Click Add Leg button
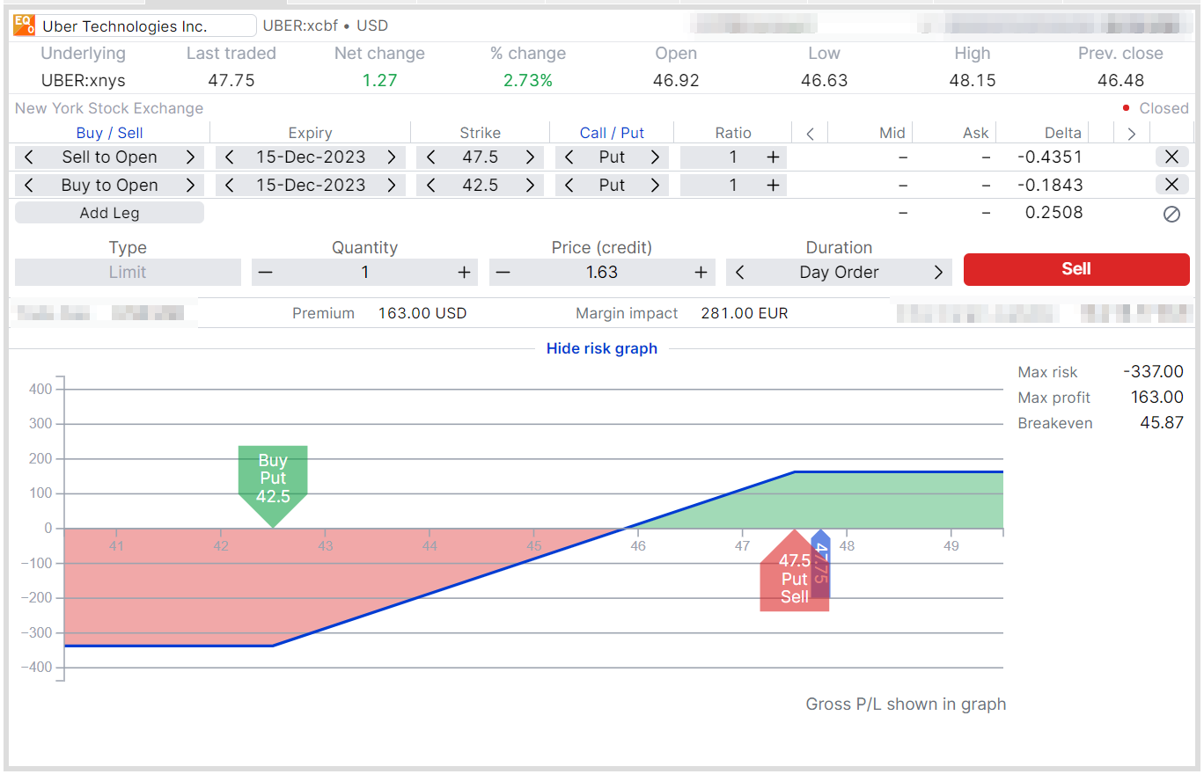Image resolution: width=1204 pixels, height=774 pixels. click(x=109, y=213)
